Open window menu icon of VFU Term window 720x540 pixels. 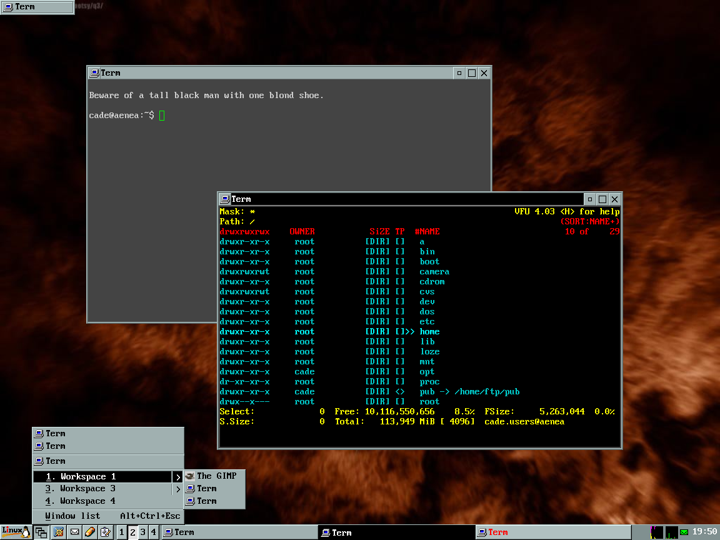coord(225,199)
